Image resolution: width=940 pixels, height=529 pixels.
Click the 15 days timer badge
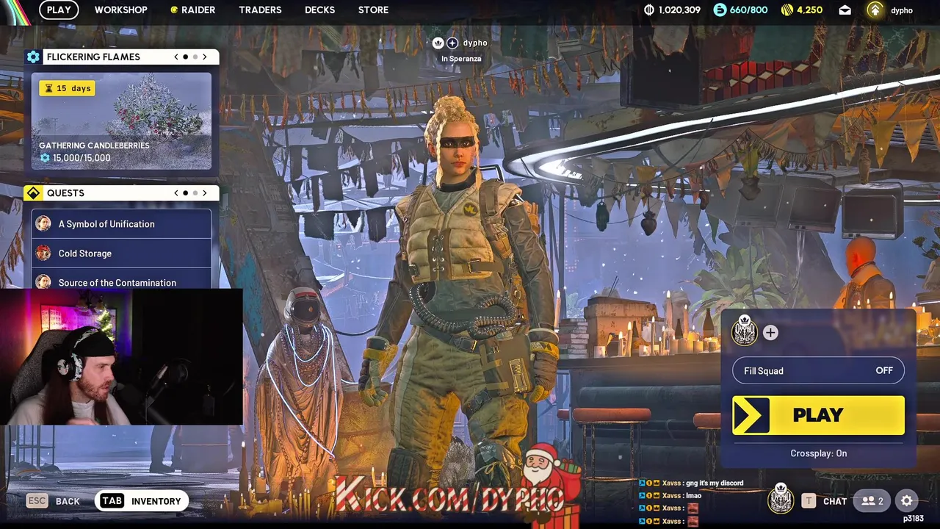[68, 88]
